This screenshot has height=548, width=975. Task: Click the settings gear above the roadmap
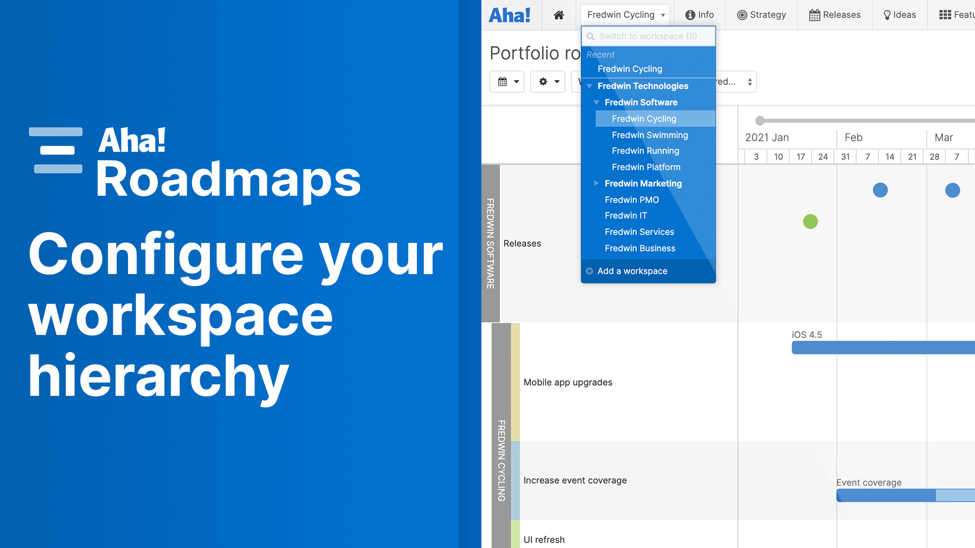(547, 81)
